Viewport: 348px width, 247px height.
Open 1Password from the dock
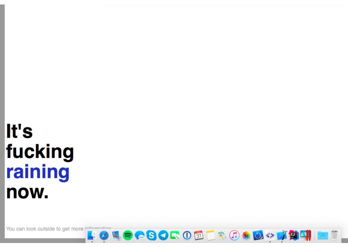click(x=187, y=235)
